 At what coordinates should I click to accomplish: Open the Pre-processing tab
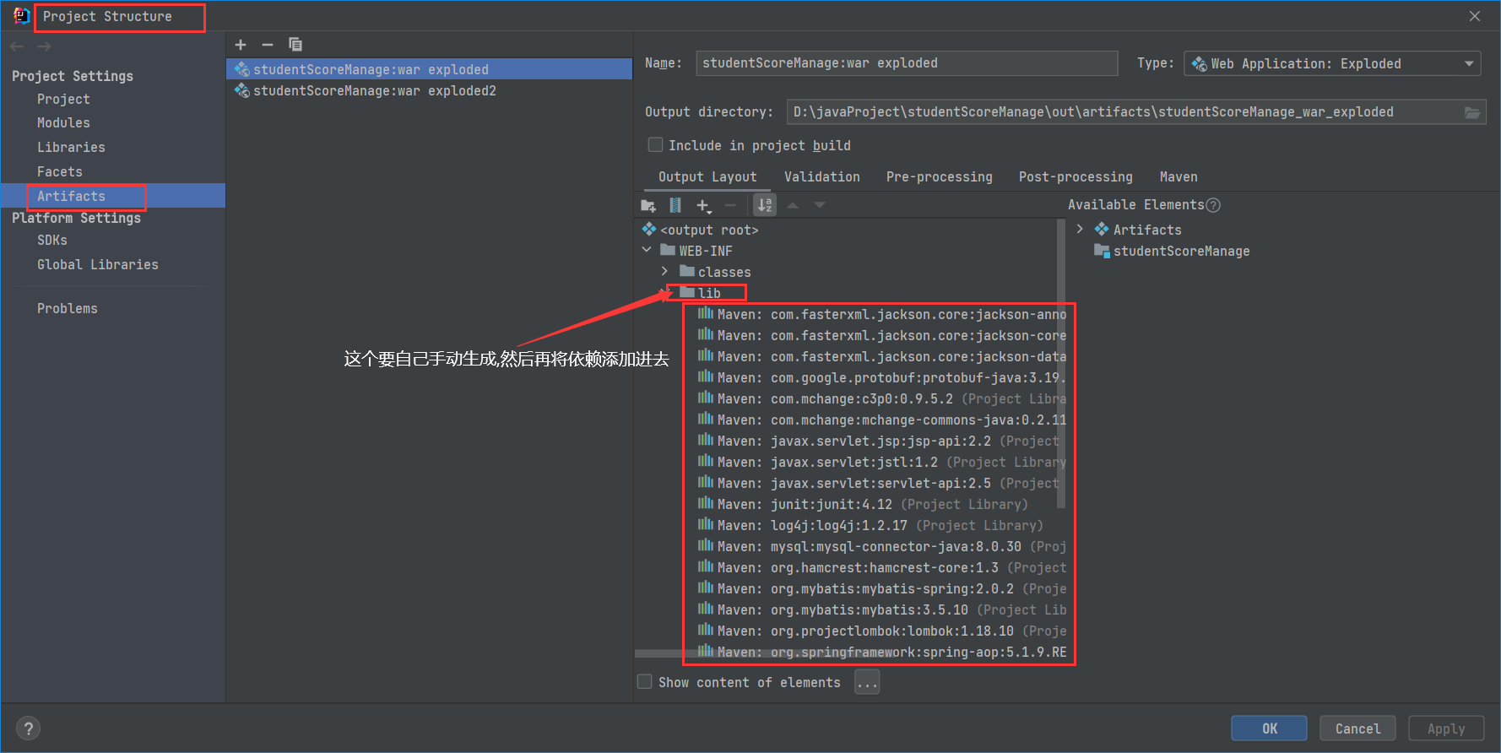pos(940,176)
